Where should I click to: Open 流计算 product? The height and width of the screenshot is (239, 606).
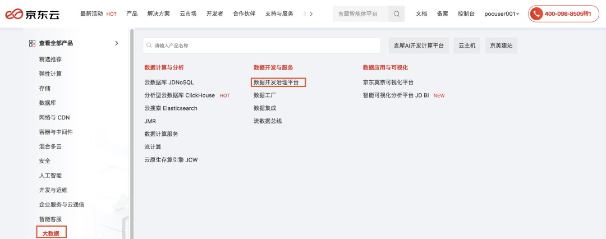click(x=153, y=147)
